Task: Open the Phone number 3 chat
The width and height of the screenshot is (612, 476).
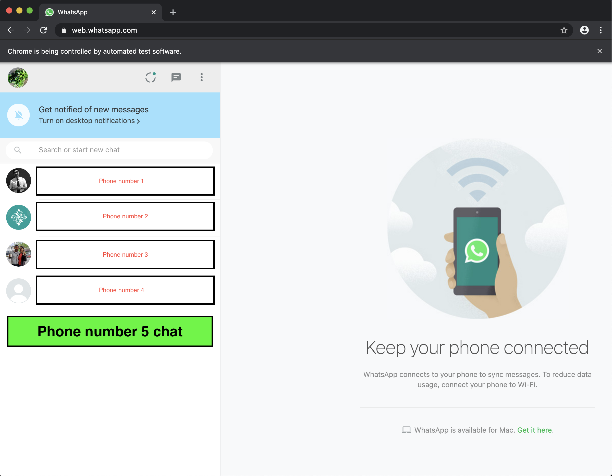Action: (x=125, y=255)
